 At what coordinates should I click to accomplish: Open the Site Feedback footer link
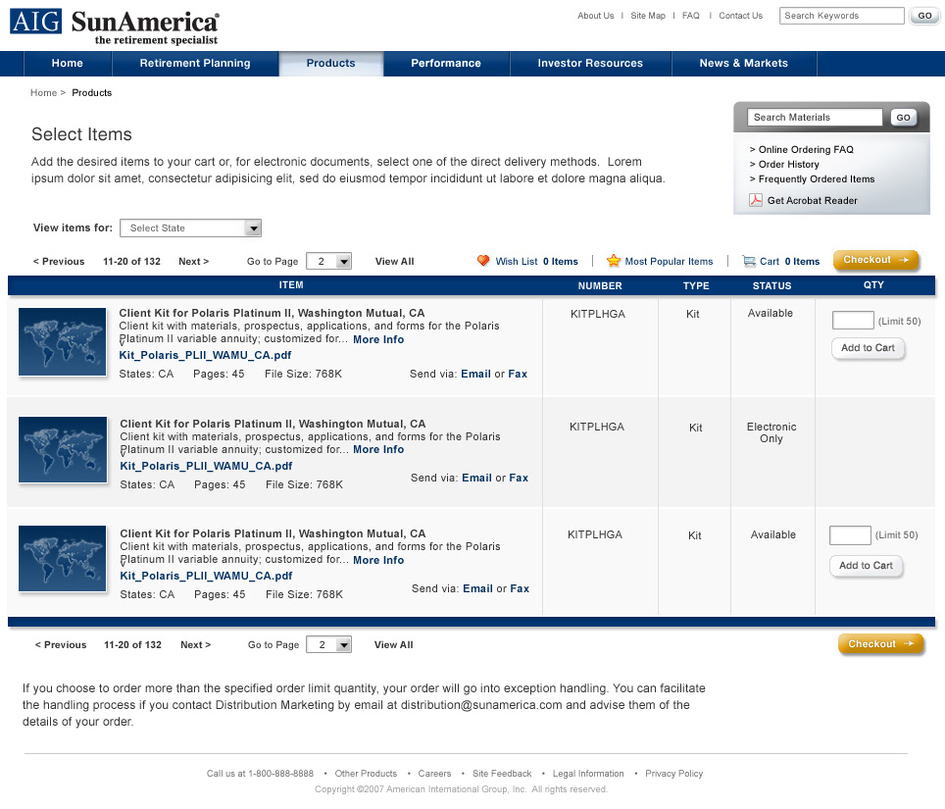tap(502, 774)
